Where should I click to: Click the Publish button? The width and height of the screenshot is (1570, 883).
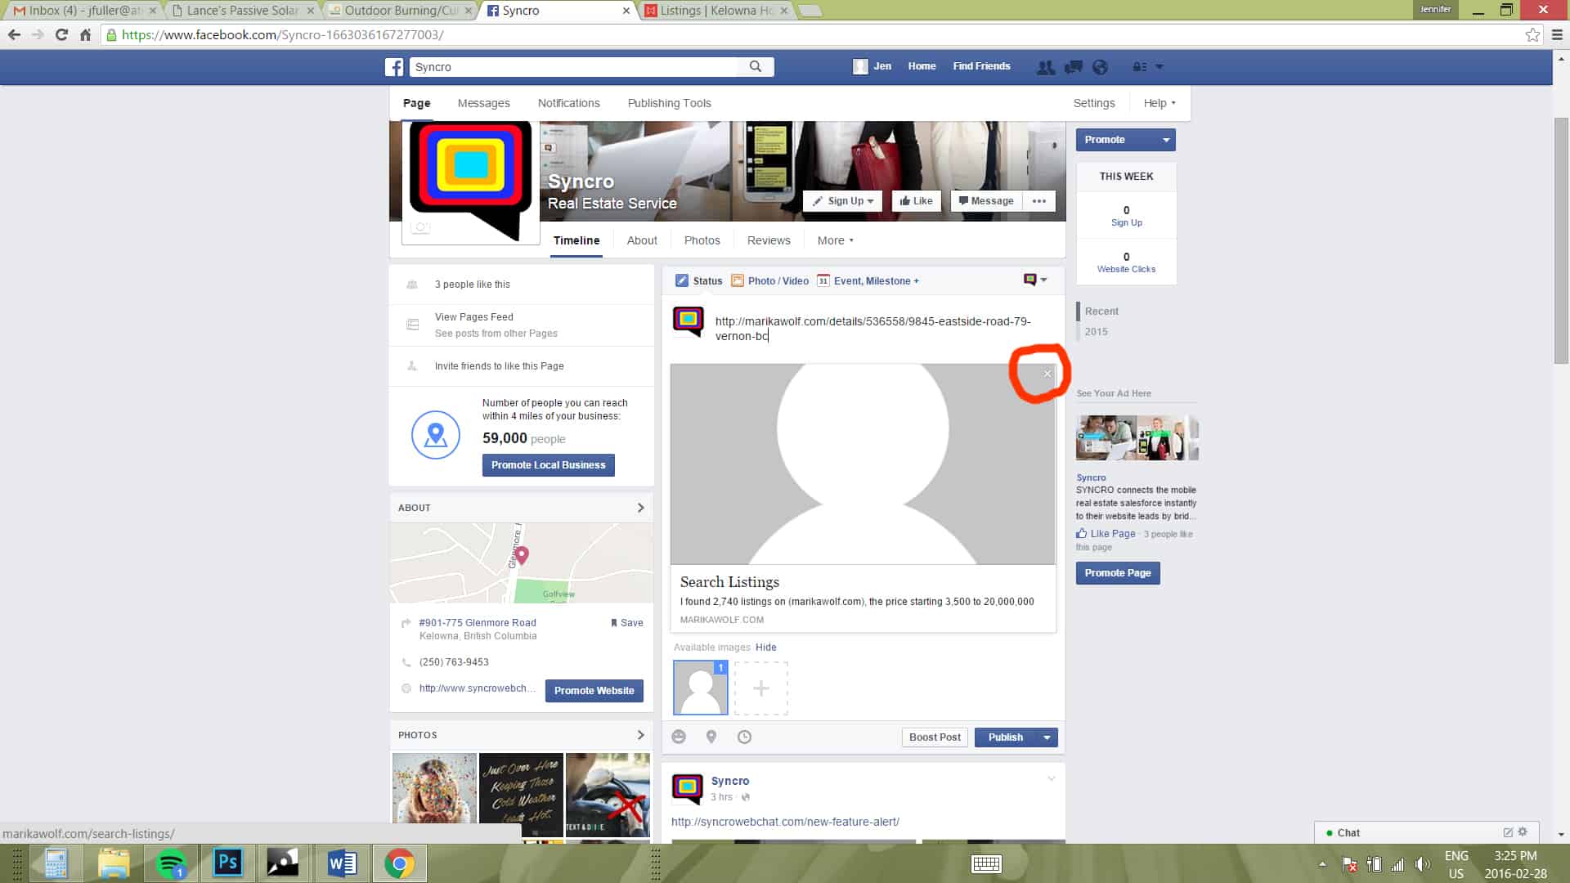1005,737
